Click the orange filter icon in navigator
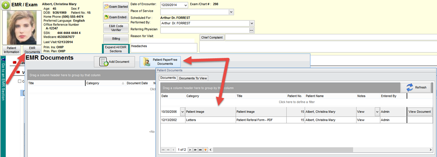Image resolution: width=437 pixels, height=157 pixels. [x=205, y=150]
